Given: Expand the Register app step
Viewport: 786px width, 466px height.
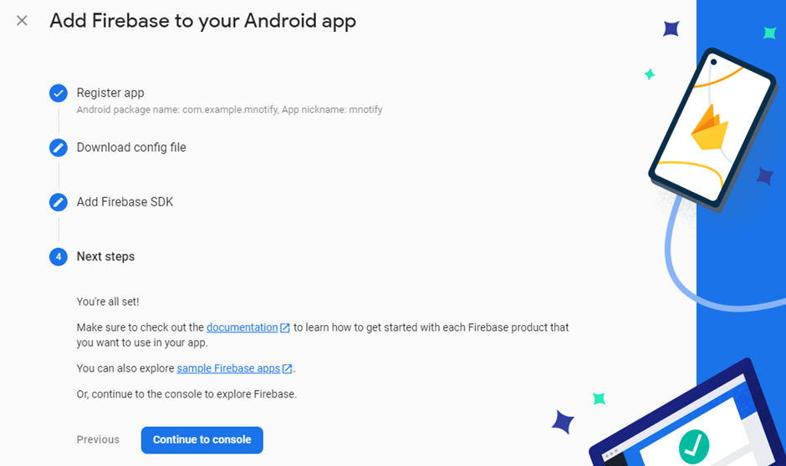Looking at the screenshot, I should click(x=110, y=93).
